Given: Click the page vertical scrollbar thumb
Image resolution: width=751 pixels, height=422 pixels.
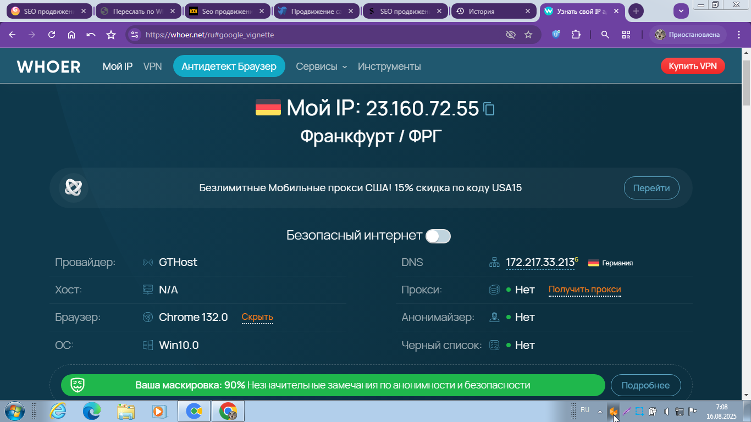Looking at the screenshot, I should 746,82.
